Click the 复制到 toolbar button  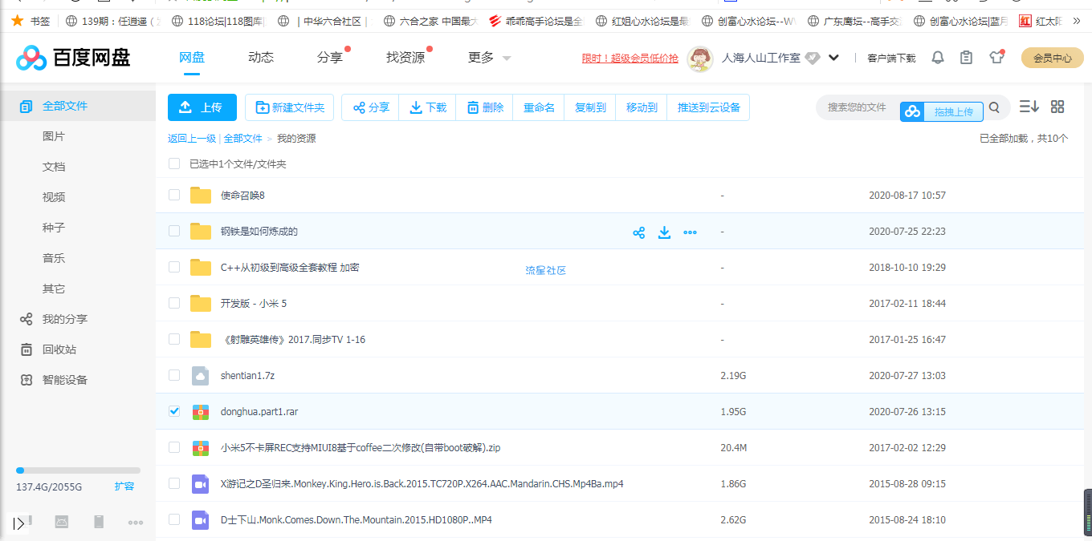(590, 107)
